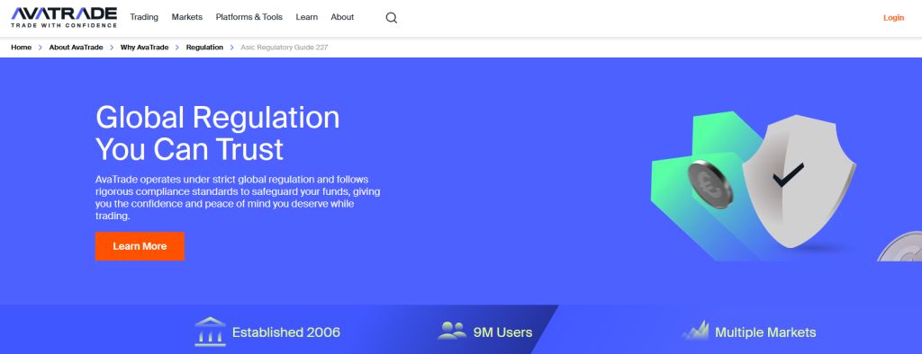This screenshot has width=922, height=354.
Task: Click the users icon beside 9M Users
Action: tap(452, 331)
